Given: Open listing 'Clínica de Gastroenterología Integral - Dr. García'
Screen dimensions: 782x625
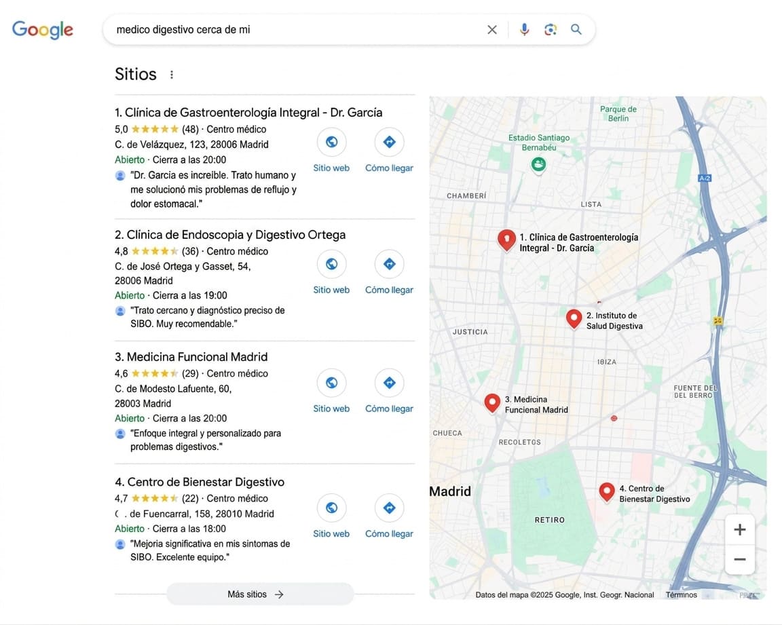Looking at the screenshot, I should (248, 113).
